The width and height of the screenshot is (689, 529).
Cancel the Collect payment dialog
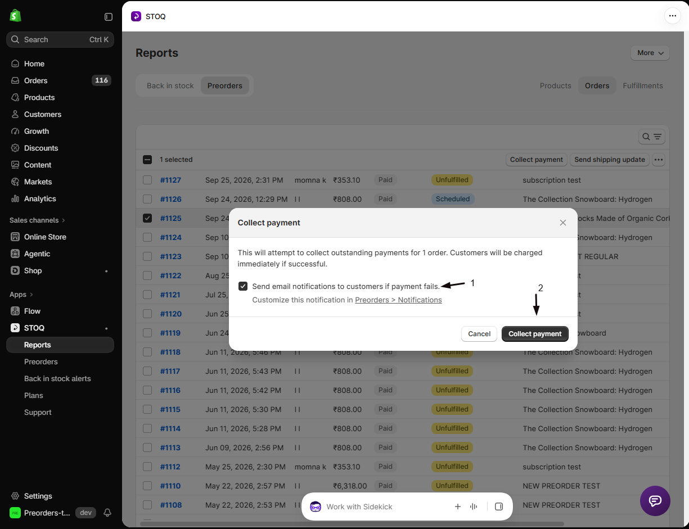[x=479, y=334]
